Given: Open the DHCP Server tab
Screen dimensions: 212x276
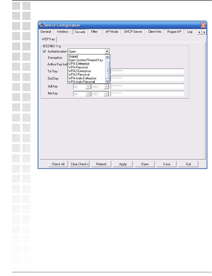Looking at the screenshot, I should (x=133, y=32).
